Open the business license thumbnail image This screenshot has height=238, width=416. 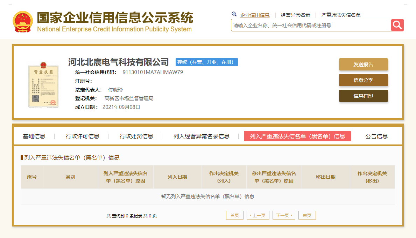pyautogui.click(x=43, y=85)
